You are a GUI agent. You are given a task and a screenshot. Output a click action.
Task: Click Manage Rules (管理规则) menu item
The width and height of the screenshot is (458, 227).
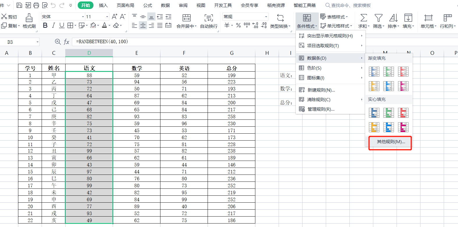(x=330, y=109)
